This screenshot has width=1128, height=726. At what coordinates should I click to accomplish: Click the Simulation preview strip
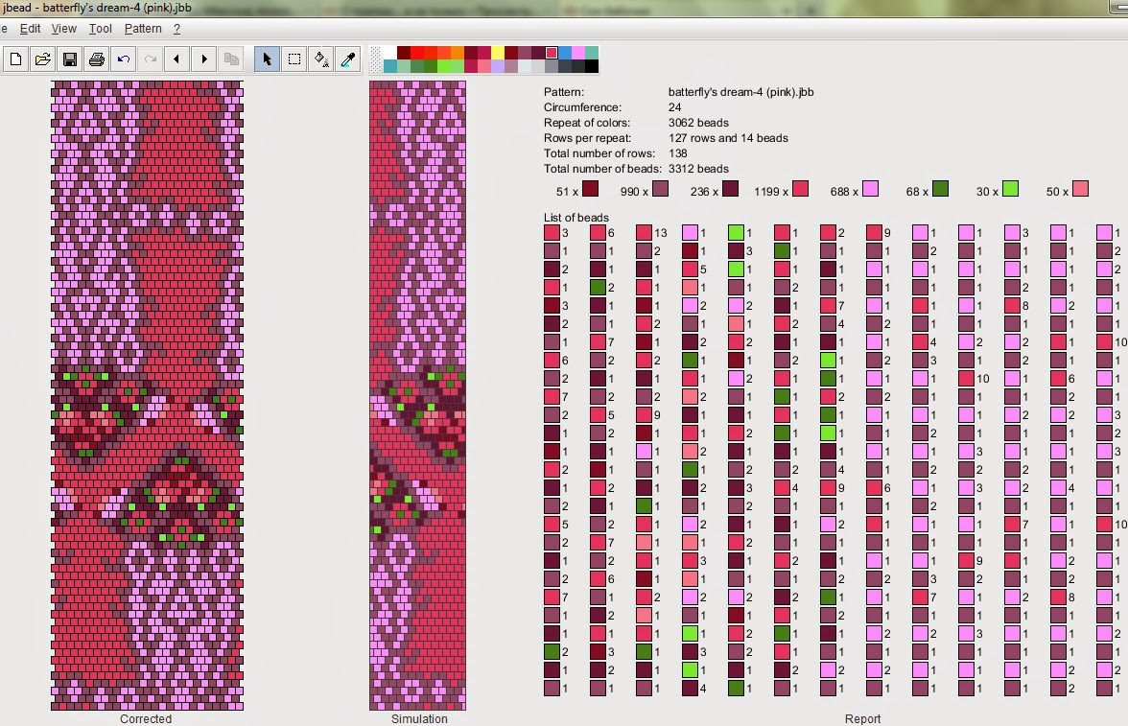point(418,395)
